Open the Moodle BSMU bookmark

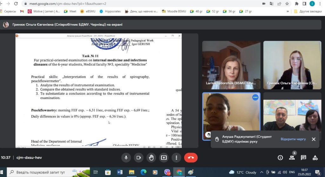(x=174, y=11)
